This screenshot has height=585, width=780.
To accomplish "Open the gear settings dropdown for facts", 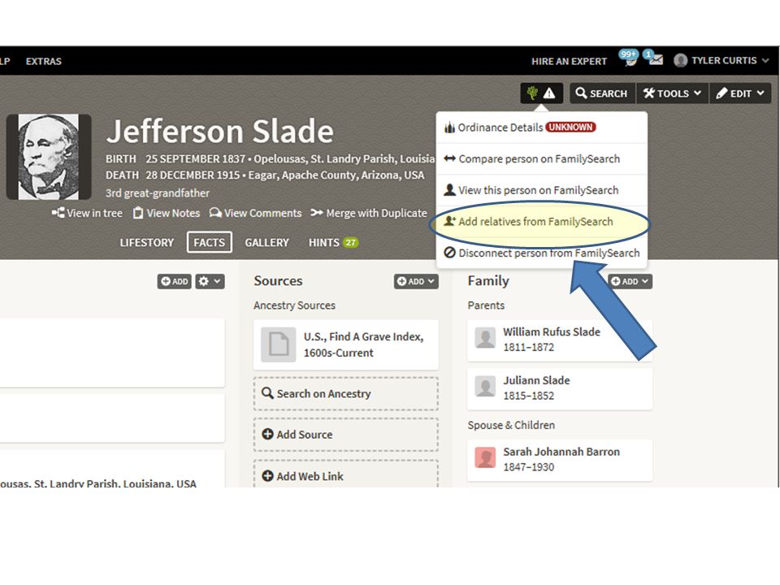I will pos(210,281).
